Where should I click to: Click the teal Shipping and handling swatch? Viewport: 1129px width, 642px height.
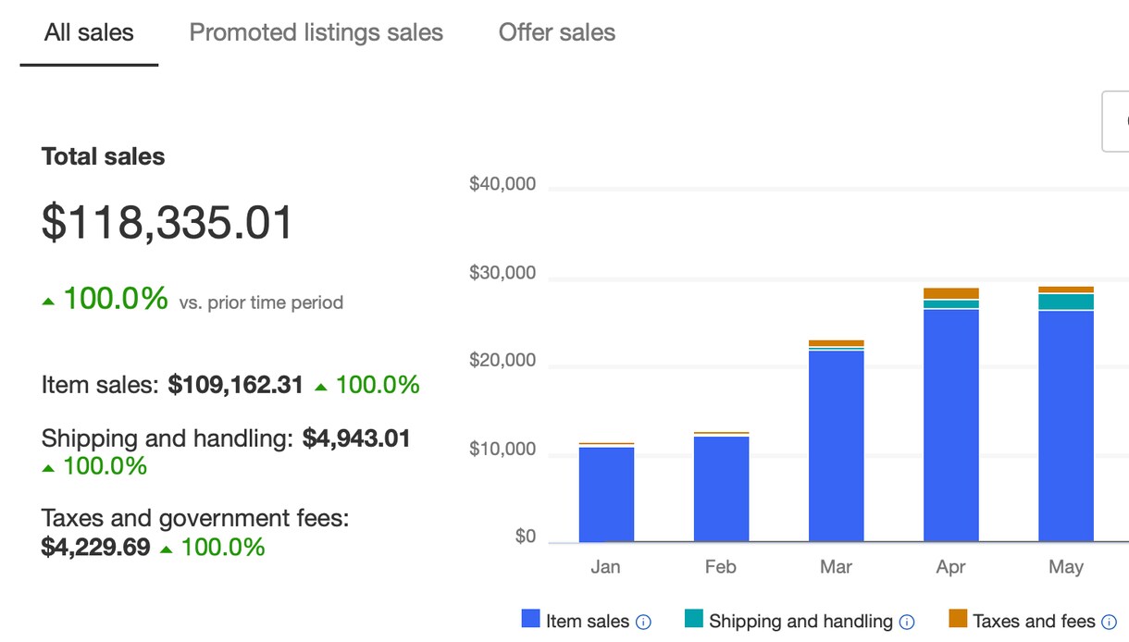pos(694,620)
